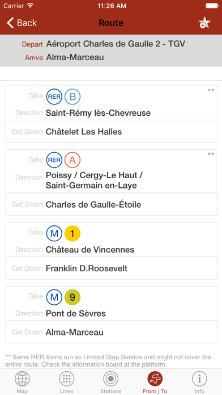This screenshot has height=395, width=222.
Task: Tap the Back chevron arrow
Action: [10, 23]
